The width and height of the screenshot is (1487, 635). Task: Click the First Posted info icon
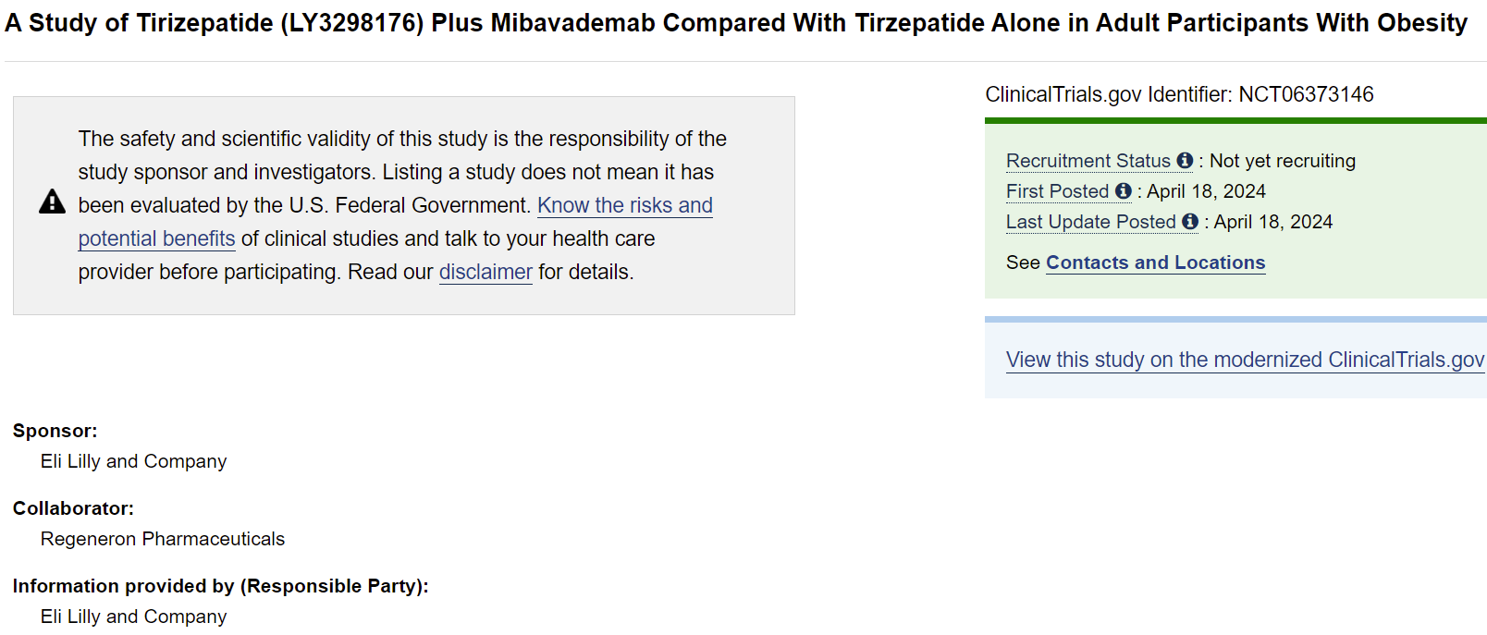(x=1124, y=191)
